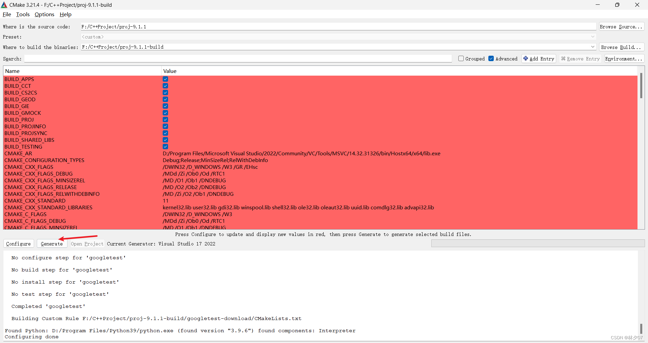Disable the Advanced checkbox
Image resolution: width=648 pixels, height=343 pixels.
(x=491, y=58)
